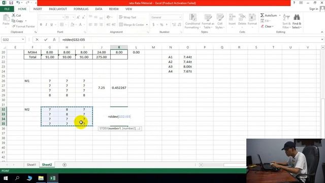Click the Name Box showing G32
The height and width of the screenshot is (183, 325).
pyautogui.click(x=11, y=40)
